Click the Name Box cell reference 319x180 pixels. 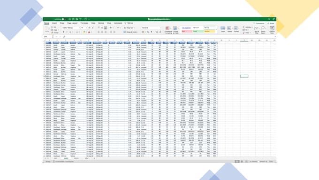(48, 37)
